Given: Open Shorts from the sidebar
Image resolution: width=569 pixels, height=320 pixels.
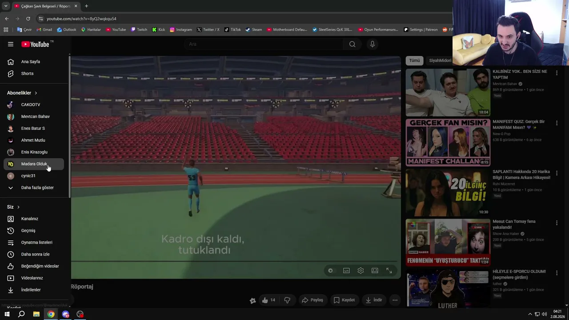Looking at the screenshot, I should point(34,74).
